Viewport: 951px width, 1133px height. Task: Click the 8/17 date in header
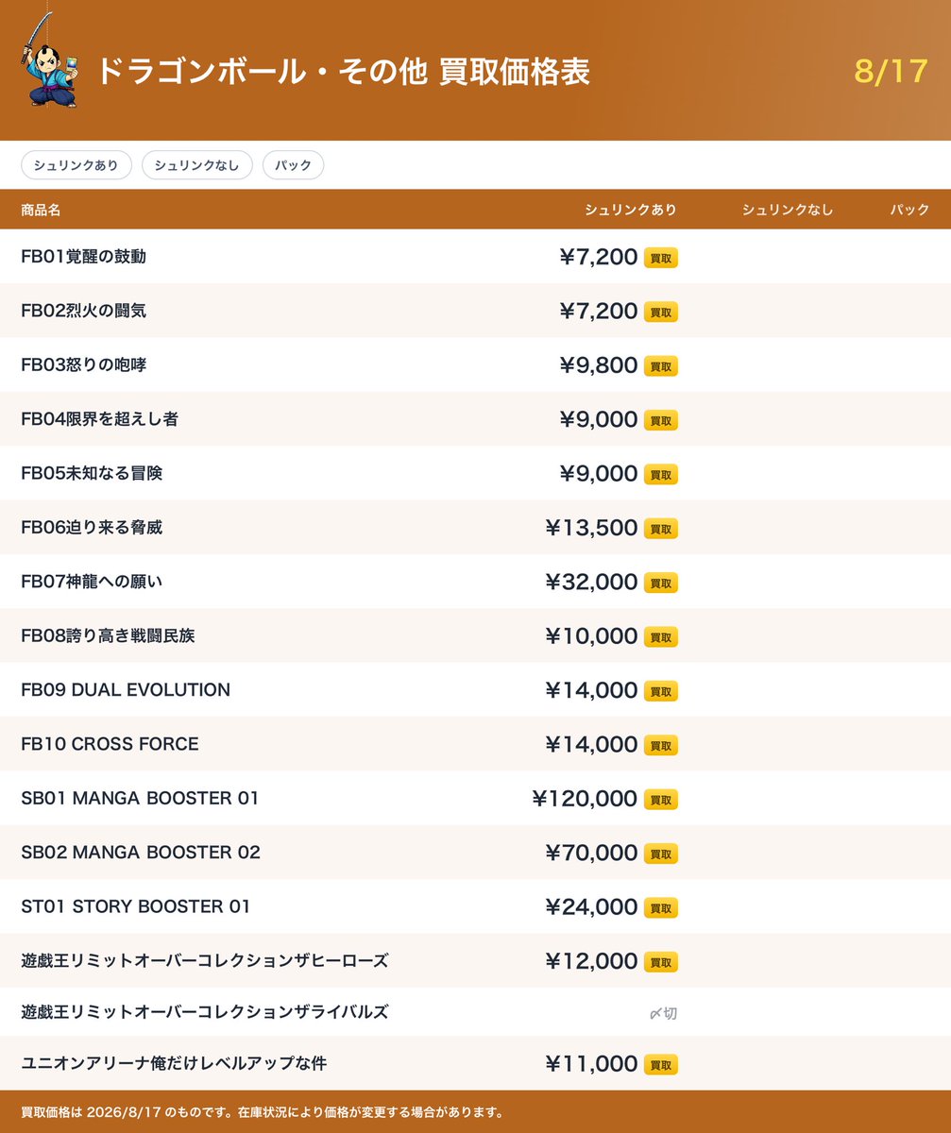coord(892,73)
